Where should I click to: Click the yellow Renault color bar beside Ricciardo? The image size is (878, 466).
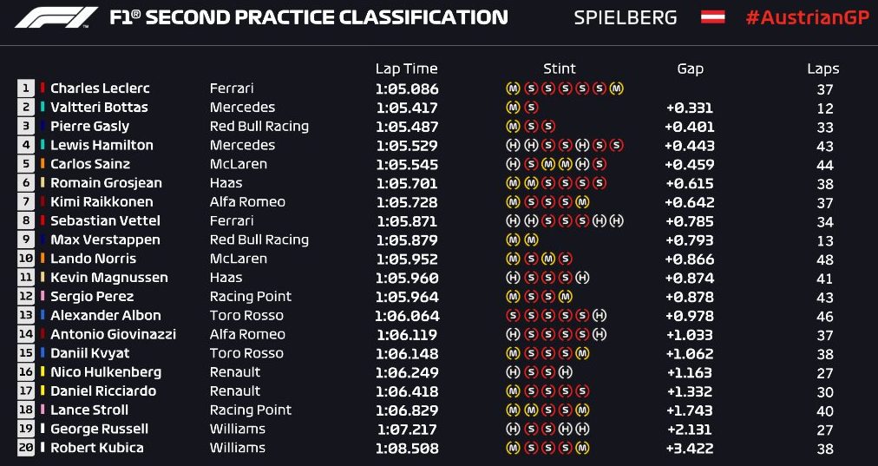coord(43,391)
